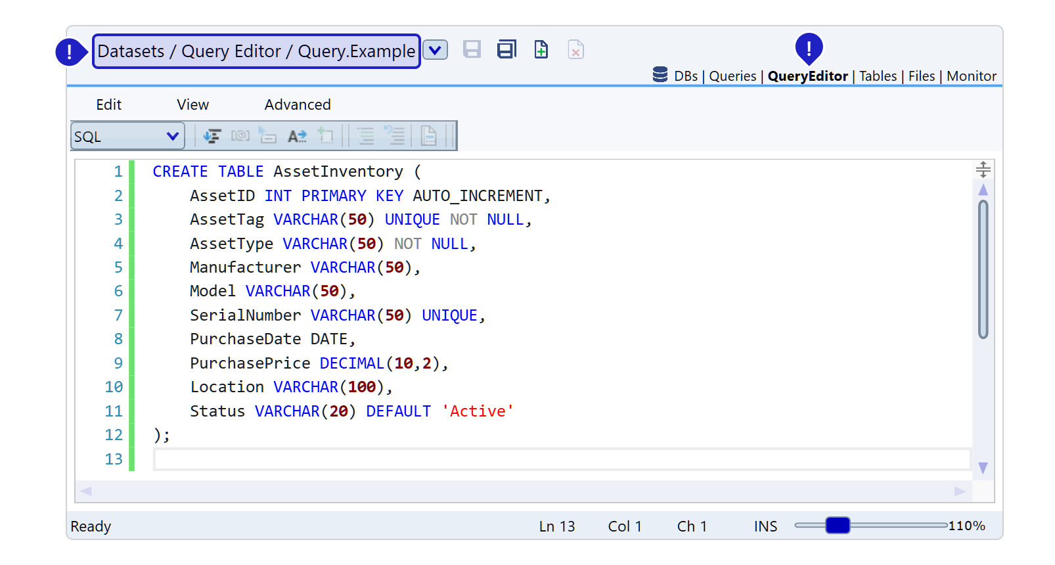Image resolution: width=1055 pixels, height=565 pixels.
Task: Open the Advanced menu
Action: [298, 105]
